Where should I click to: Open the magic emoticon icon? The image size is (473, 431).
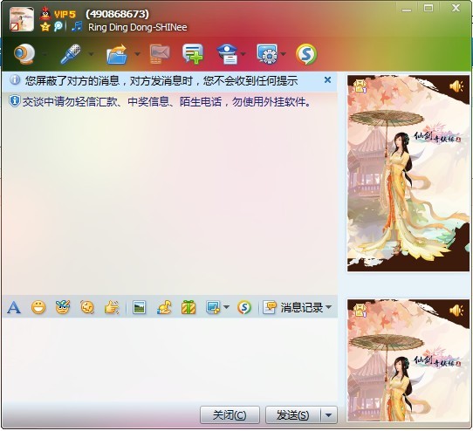[x=63, y=307]
